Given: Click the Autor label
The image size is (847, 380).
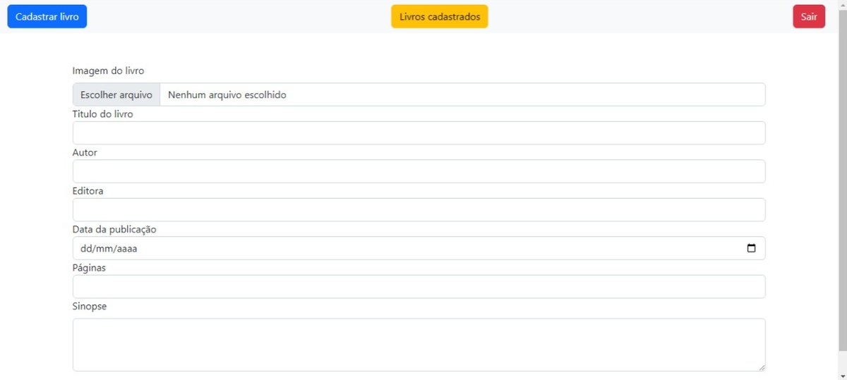Looking at the screenshot, I should (x=85, y=152).
